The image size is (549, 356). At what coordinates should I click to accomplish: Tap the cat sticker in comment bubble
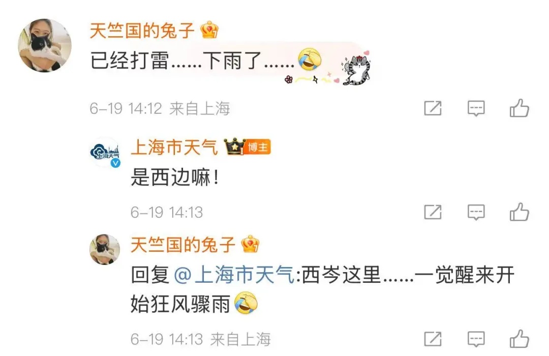pyautogui.click(x=357, y=70)
